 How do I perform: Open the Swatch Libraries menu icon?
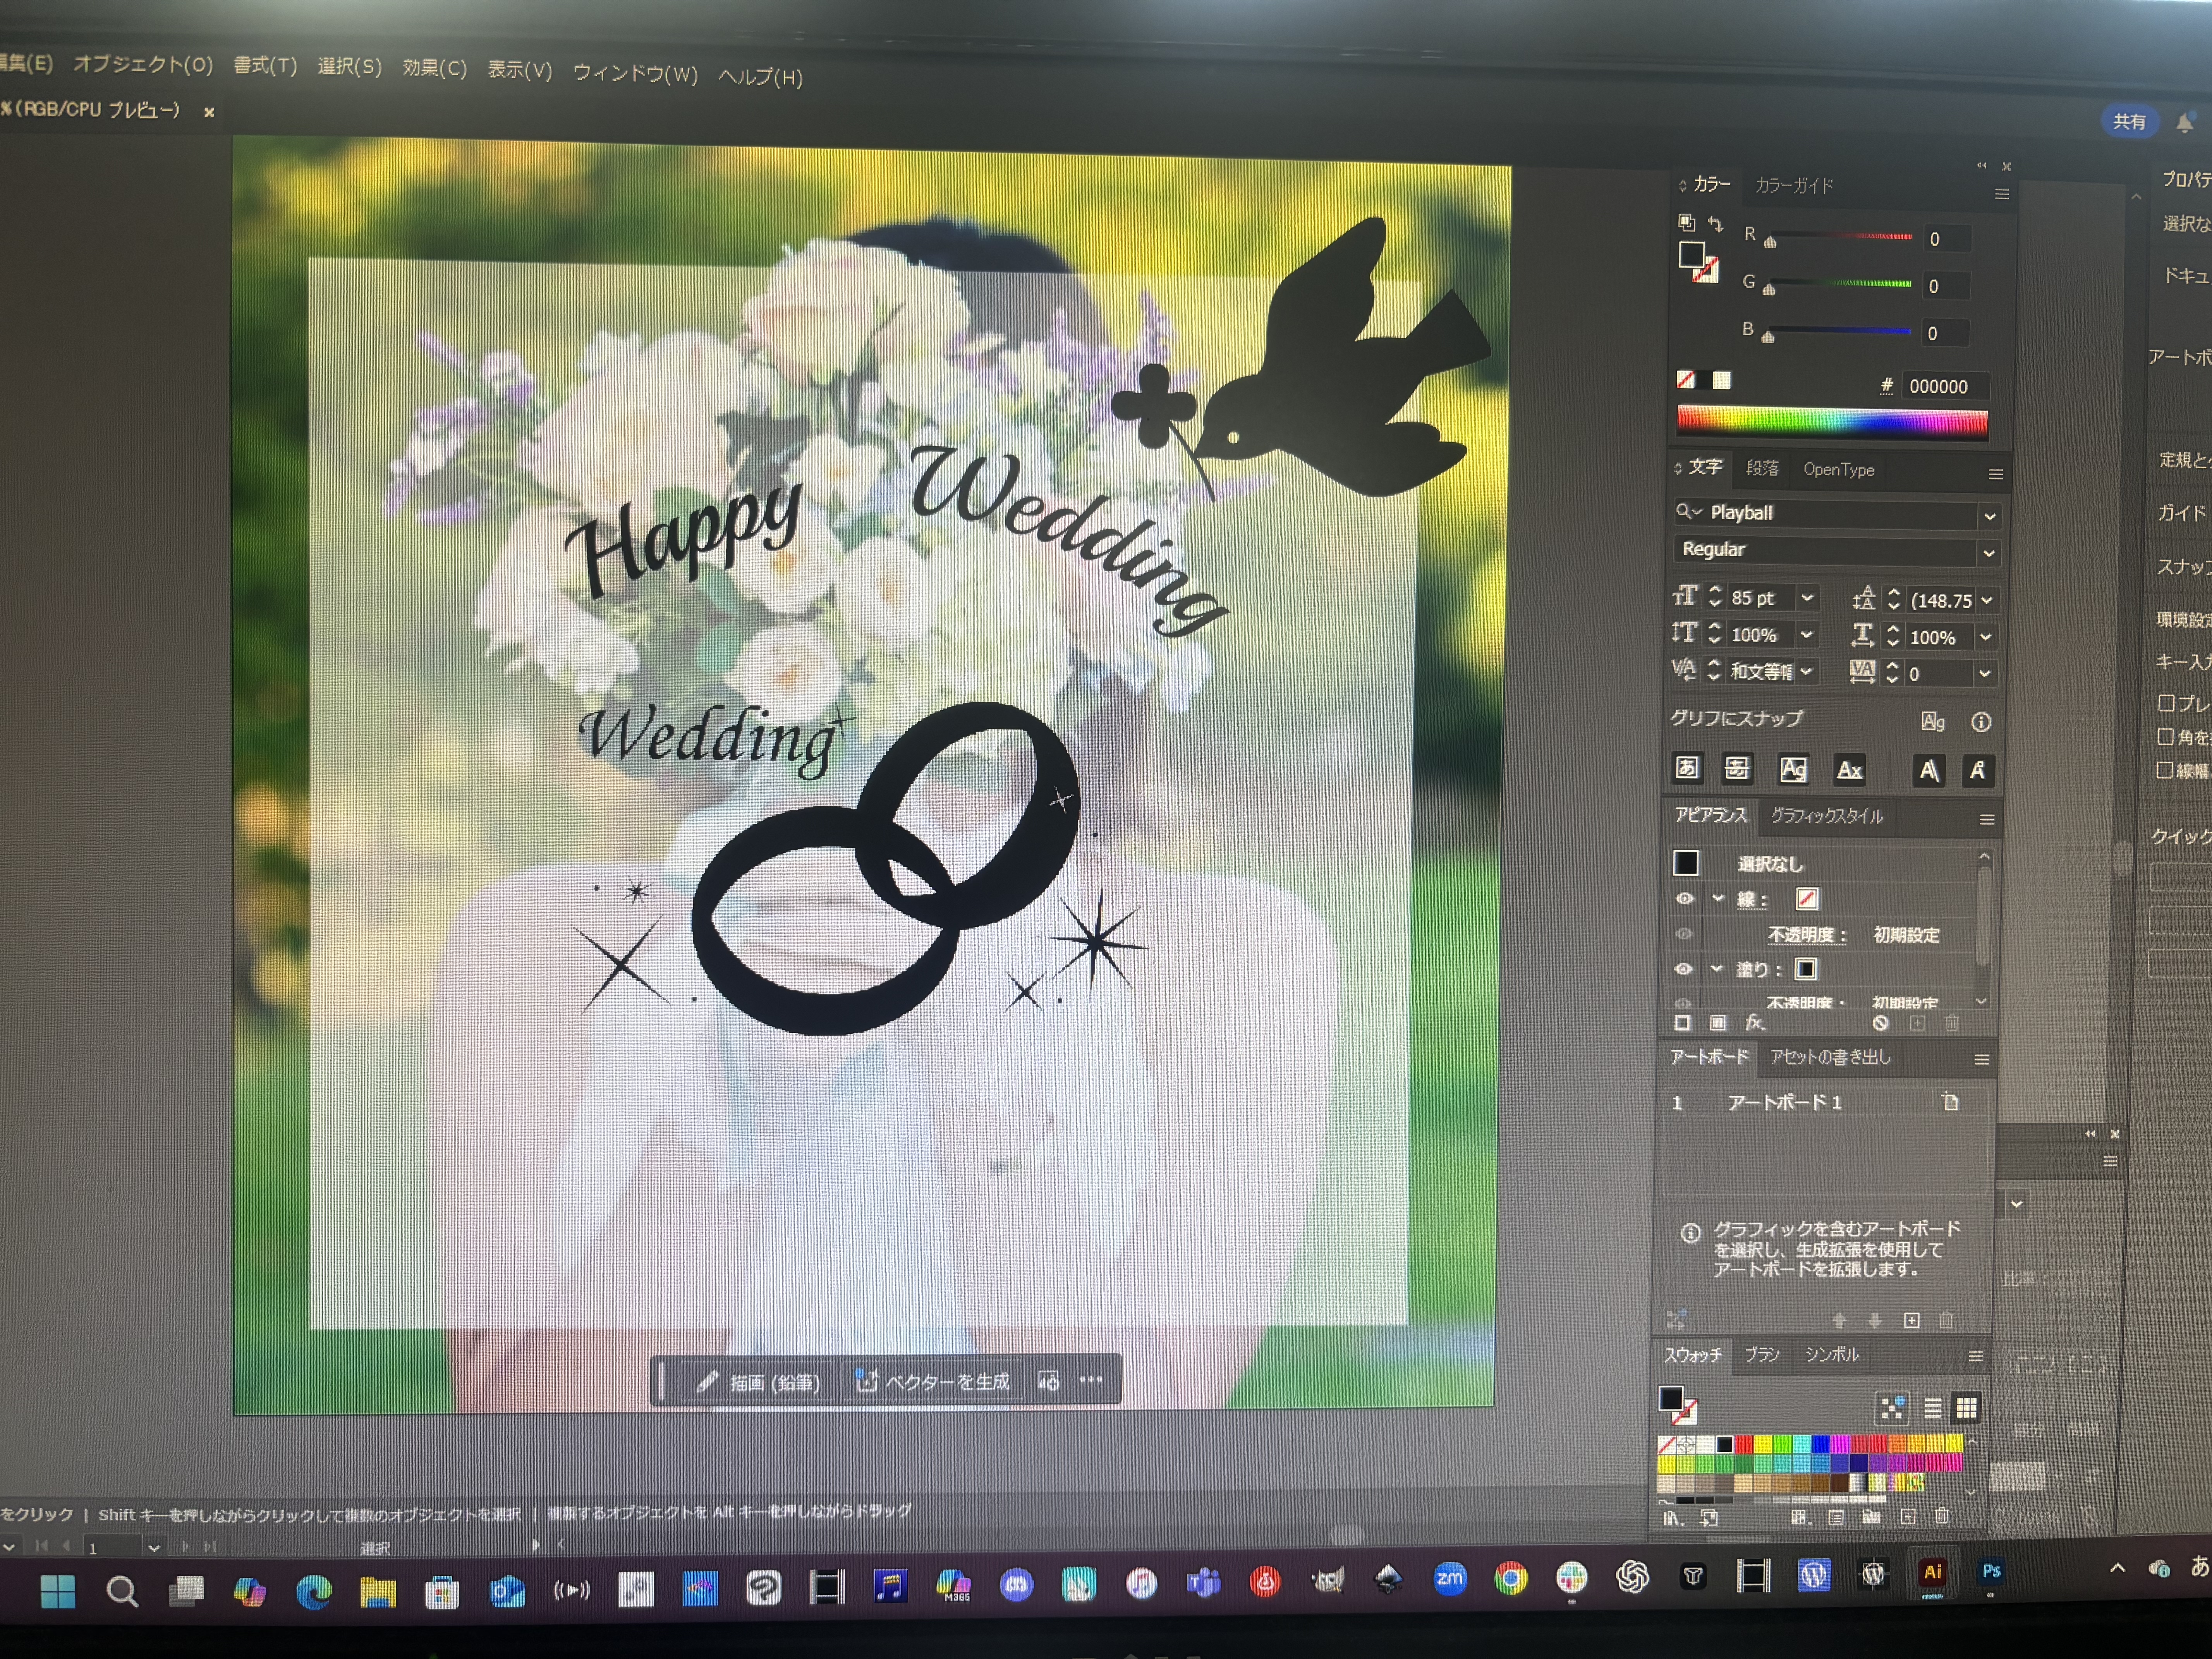1672,1518
